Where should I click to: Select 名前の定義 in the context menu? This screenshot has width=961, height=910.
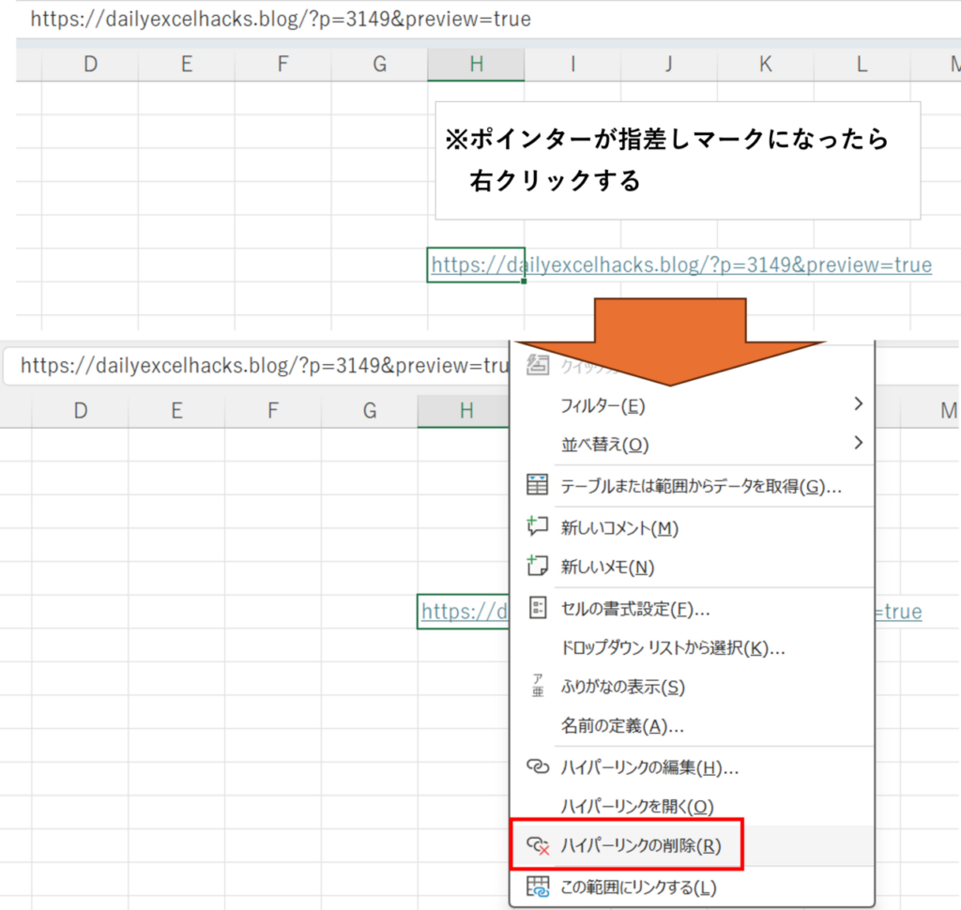621,726
